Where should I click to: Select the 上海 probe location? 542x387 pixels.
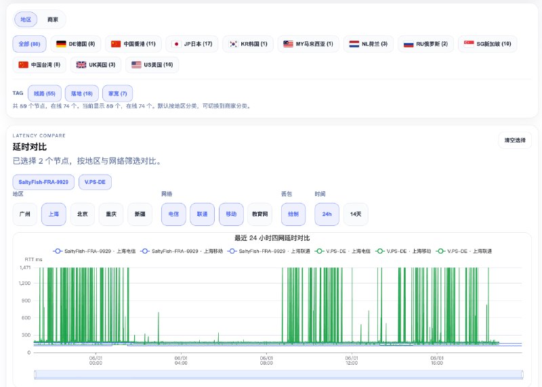coord(54,214)
